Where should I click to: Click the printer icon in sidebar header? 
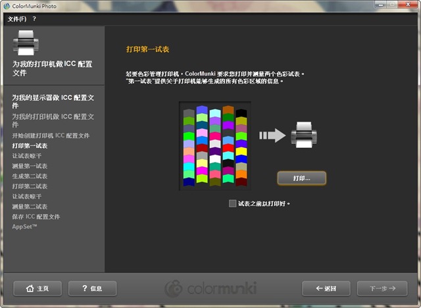click(x=26, y=43)
